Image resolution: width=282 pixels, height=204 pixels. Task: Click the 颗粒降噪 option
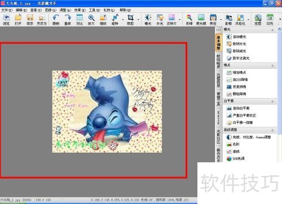[236, 94]
